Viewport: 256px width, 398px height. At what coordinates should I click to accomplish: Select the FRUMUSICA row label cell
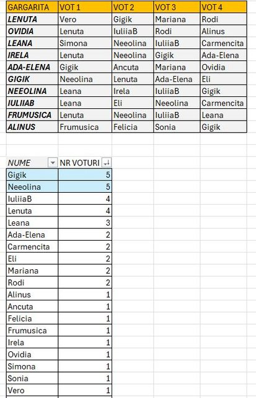point(32,115)
